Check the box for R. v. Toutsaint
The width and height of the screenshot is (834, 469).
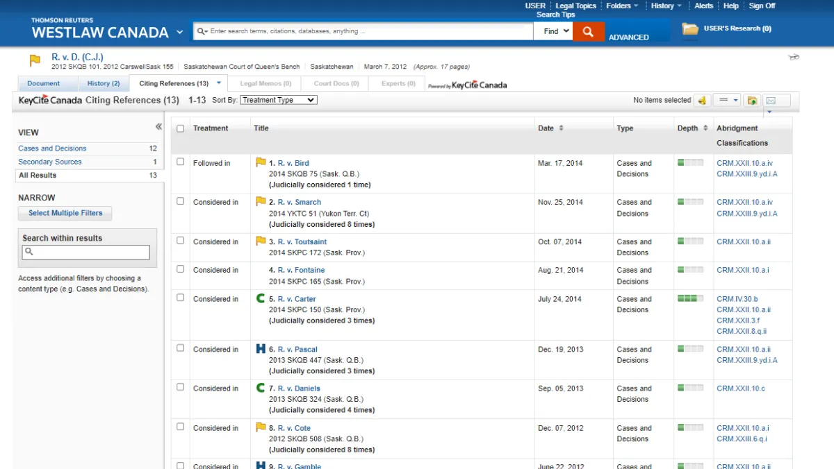[x=181, y=241]
